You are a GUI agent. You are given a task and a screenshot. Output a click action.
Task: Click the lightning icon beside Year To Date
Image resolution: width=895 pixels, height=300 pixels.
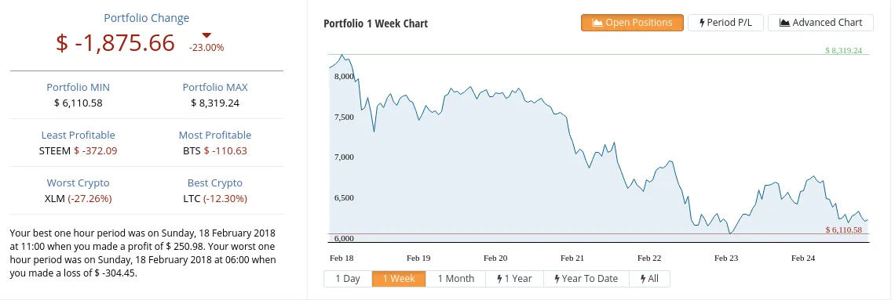click(x=557, y=278)
